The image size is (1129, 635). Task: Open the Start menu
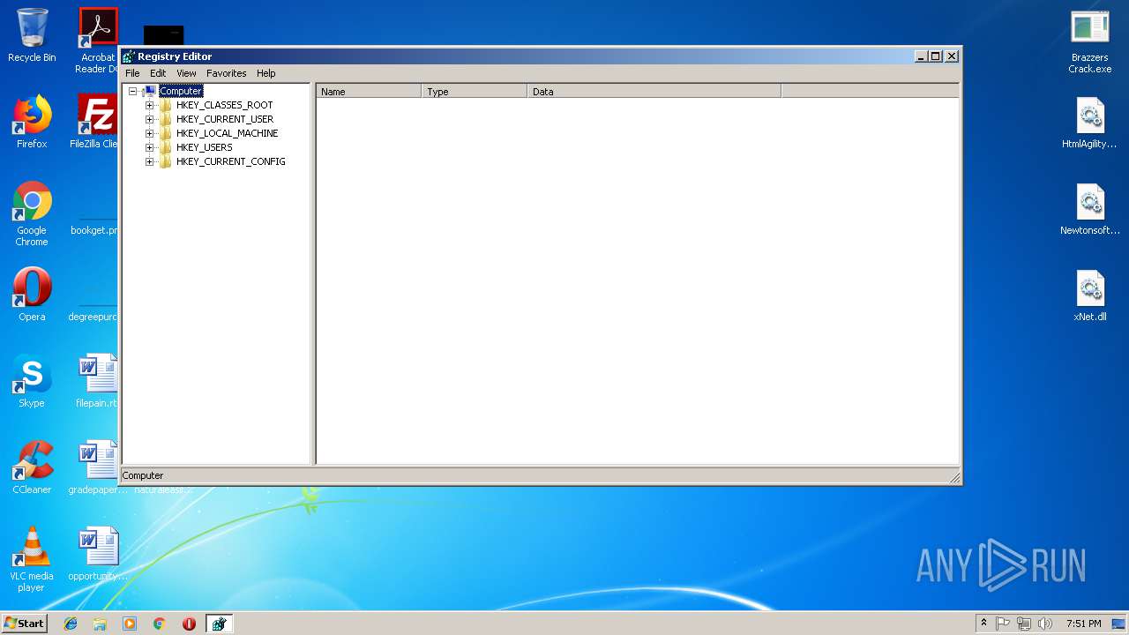click(x=24, y=624)
